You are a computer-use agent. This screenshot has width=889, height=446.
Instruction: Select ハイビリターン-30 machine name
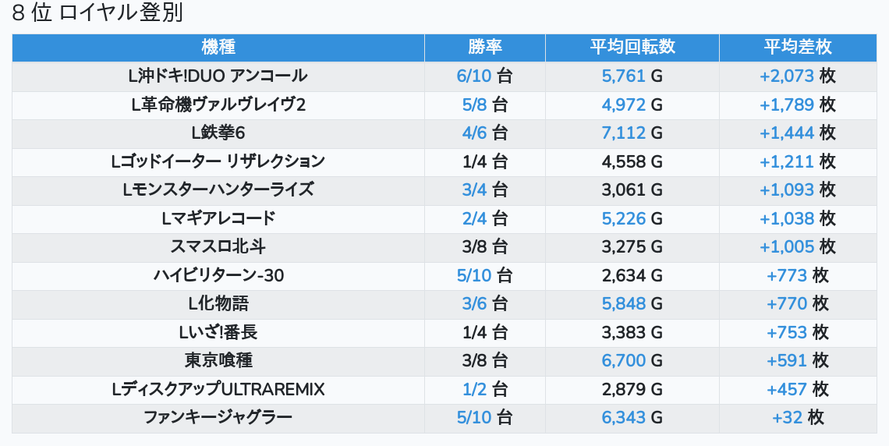point(218,275)
